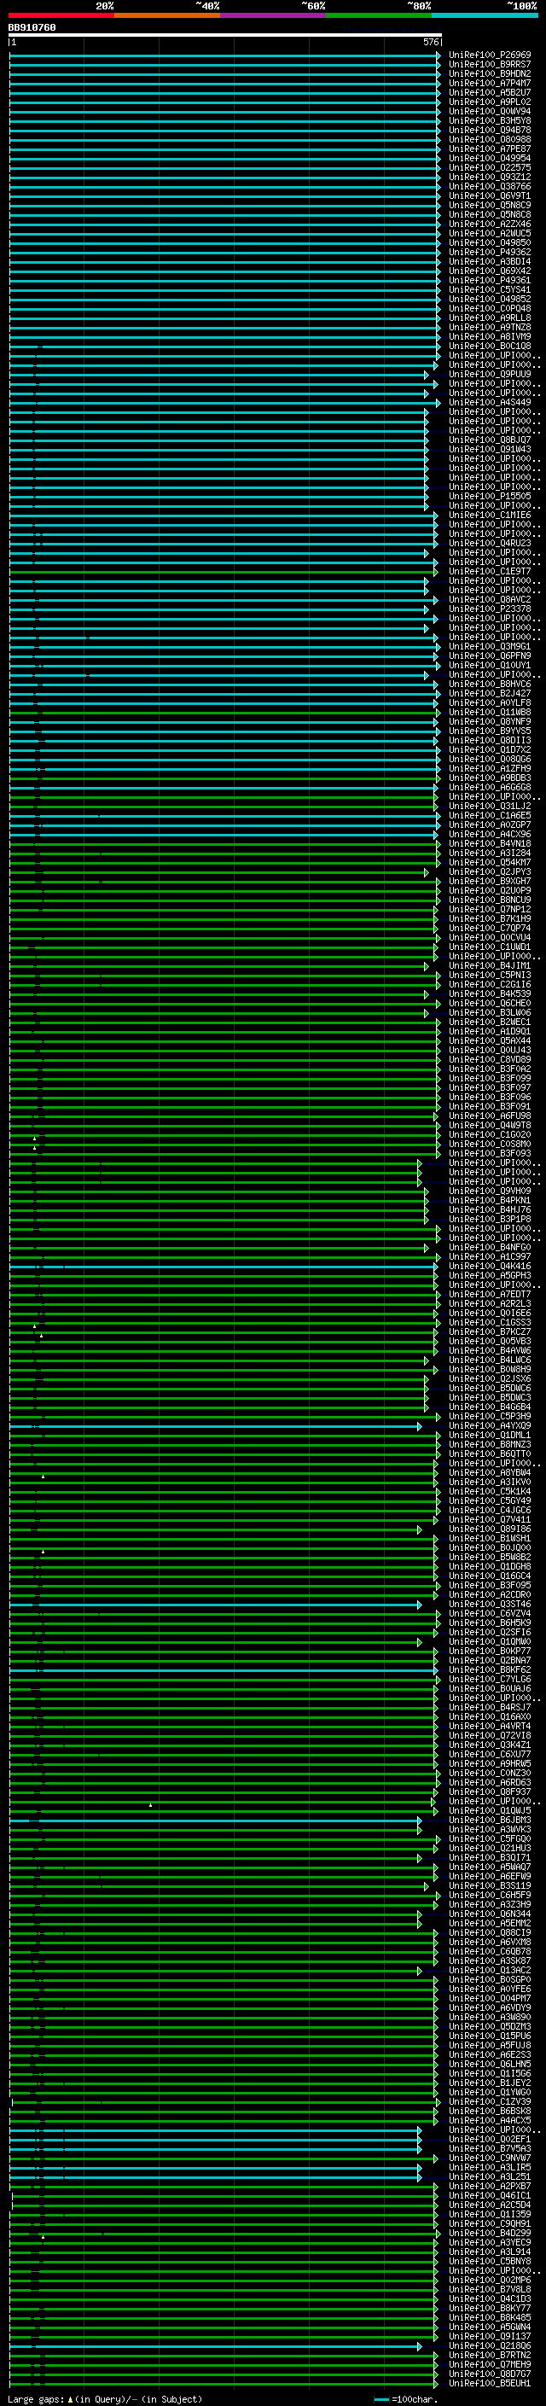This screenshot has width=546, height=2406.
Task: Select subject label UniRef100_Q8D7G7
Action: pyautogui.click(x=490, y=2374)
